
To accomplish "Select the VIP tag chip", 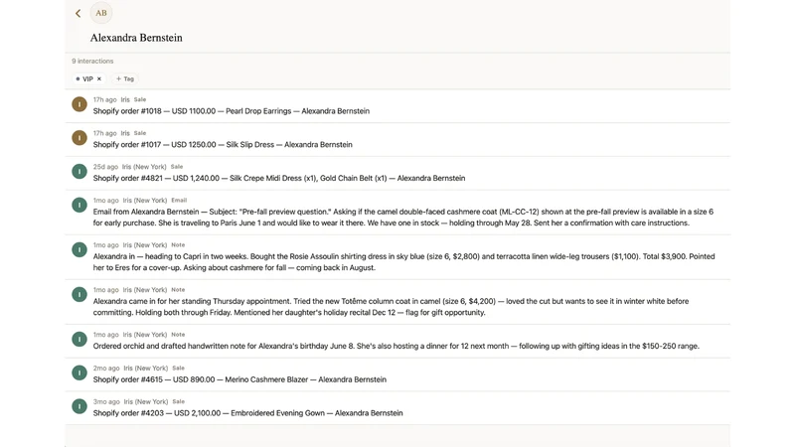I will click(88, 79).
